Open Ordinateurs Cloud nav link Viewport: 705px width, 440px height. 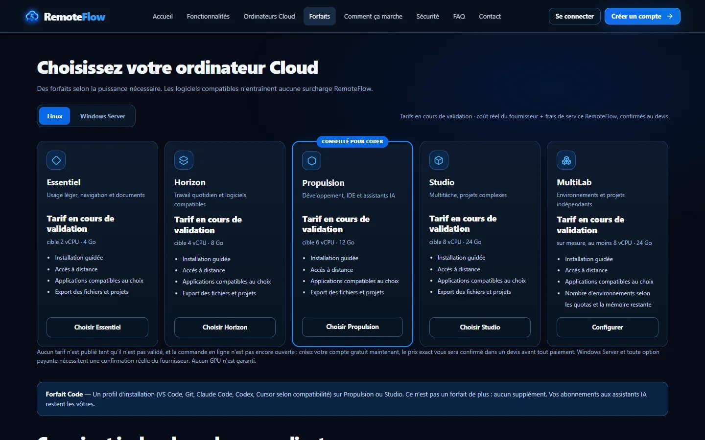[269, 16]
